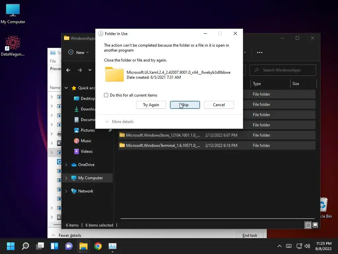Switch to Large icons view layout icon
The height and width of the screenshot is (254, 338).
point(315,225)
